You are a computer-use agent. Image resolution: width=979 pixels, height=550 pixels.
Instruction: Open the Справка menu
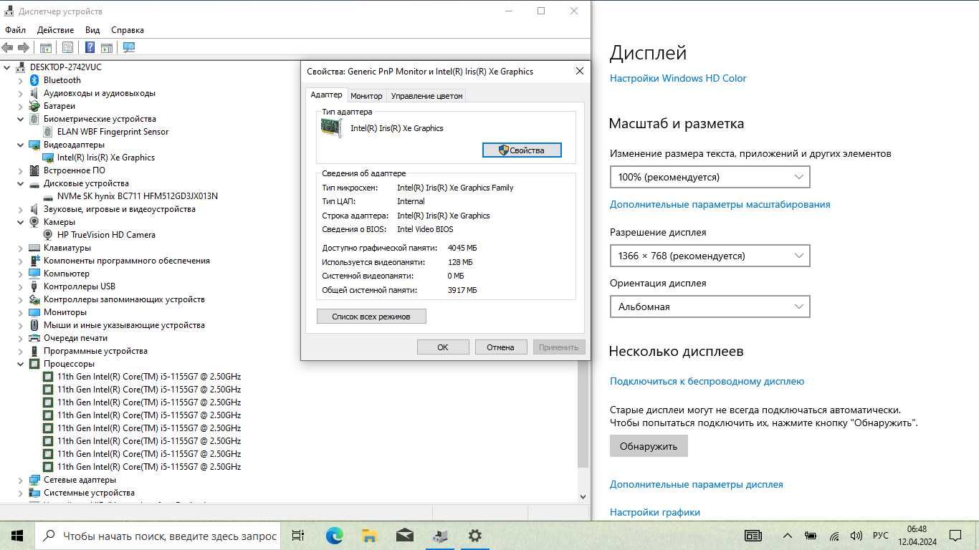click(x=128, y=30)
